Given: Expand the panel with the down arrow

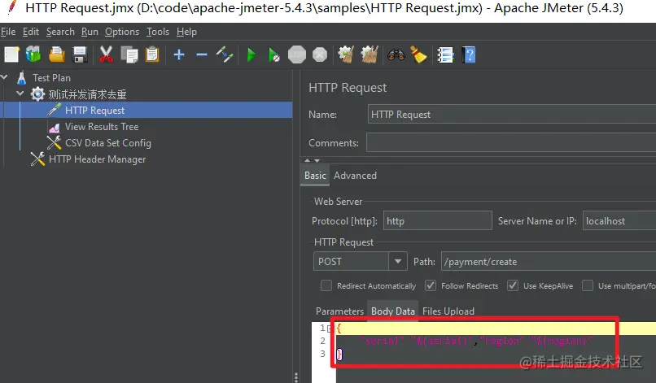Looking at the screenshot, I should [317, 160].
